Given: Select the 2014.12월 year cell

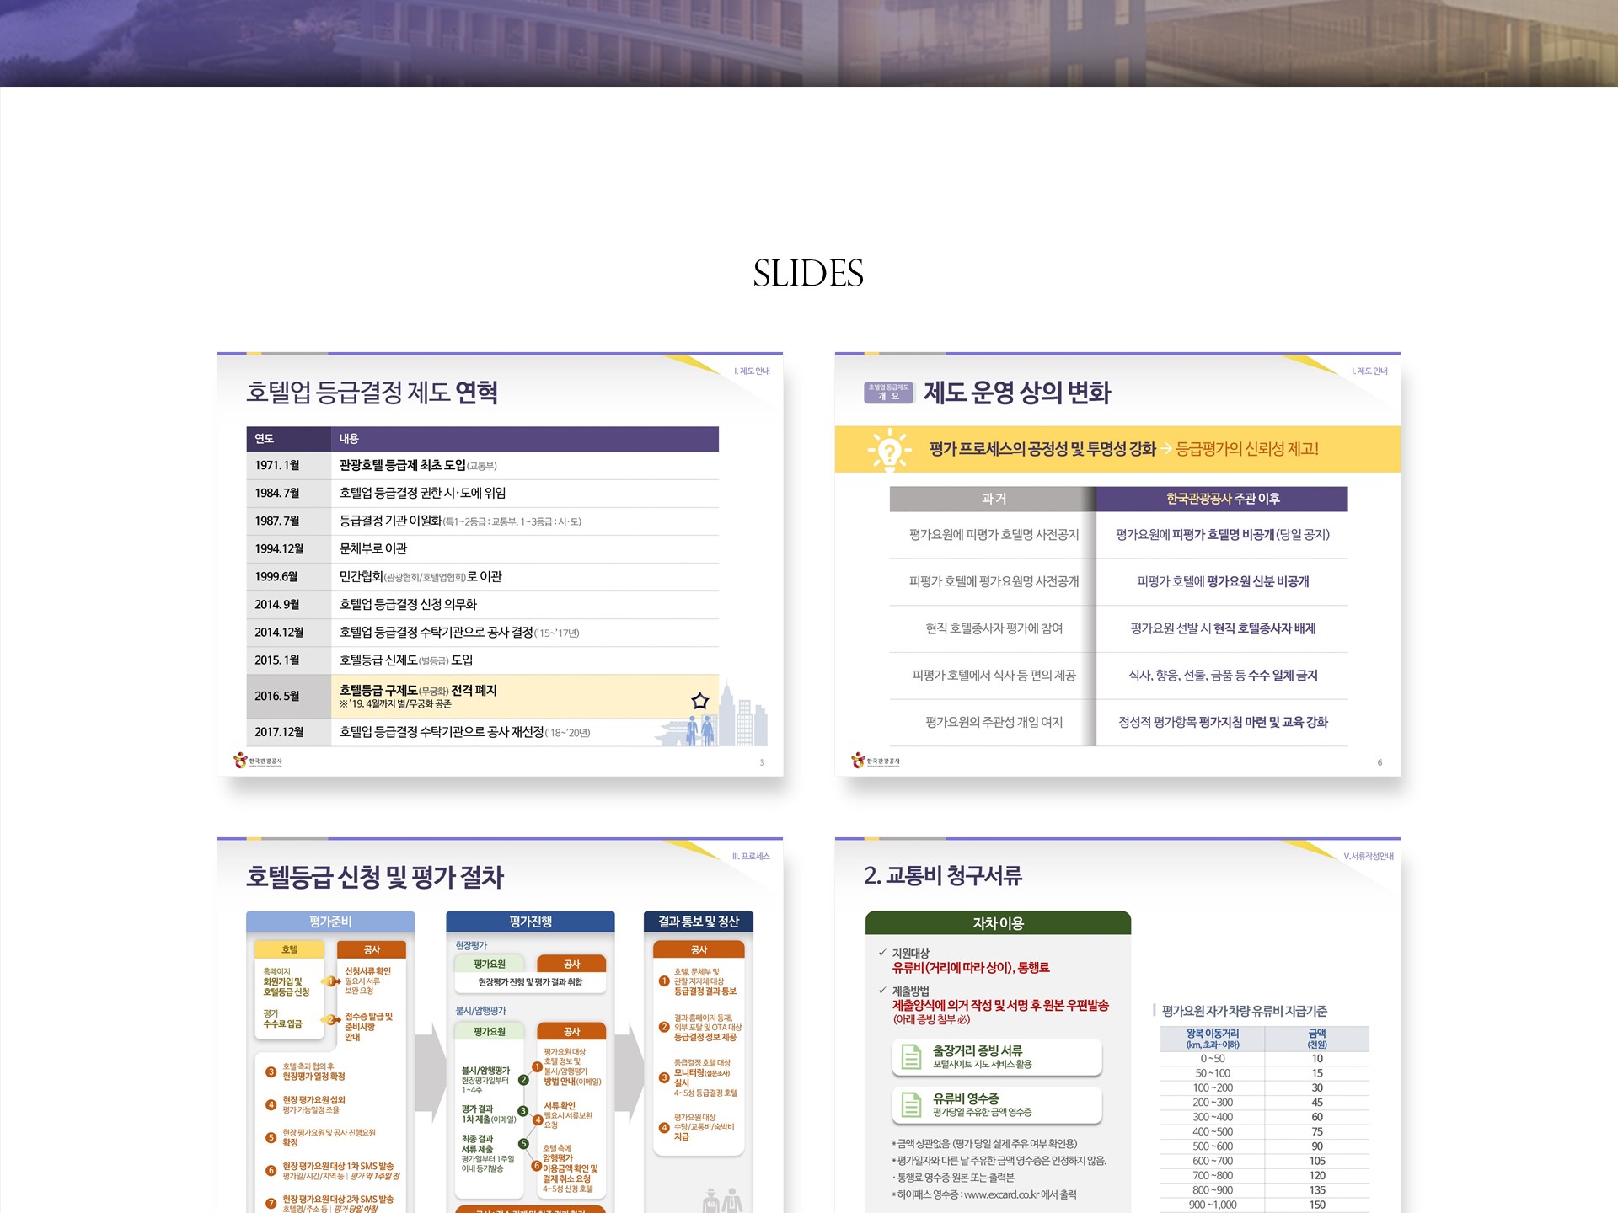Looking at the screenshot, I should pyautogui.click(x=288, y=632).
